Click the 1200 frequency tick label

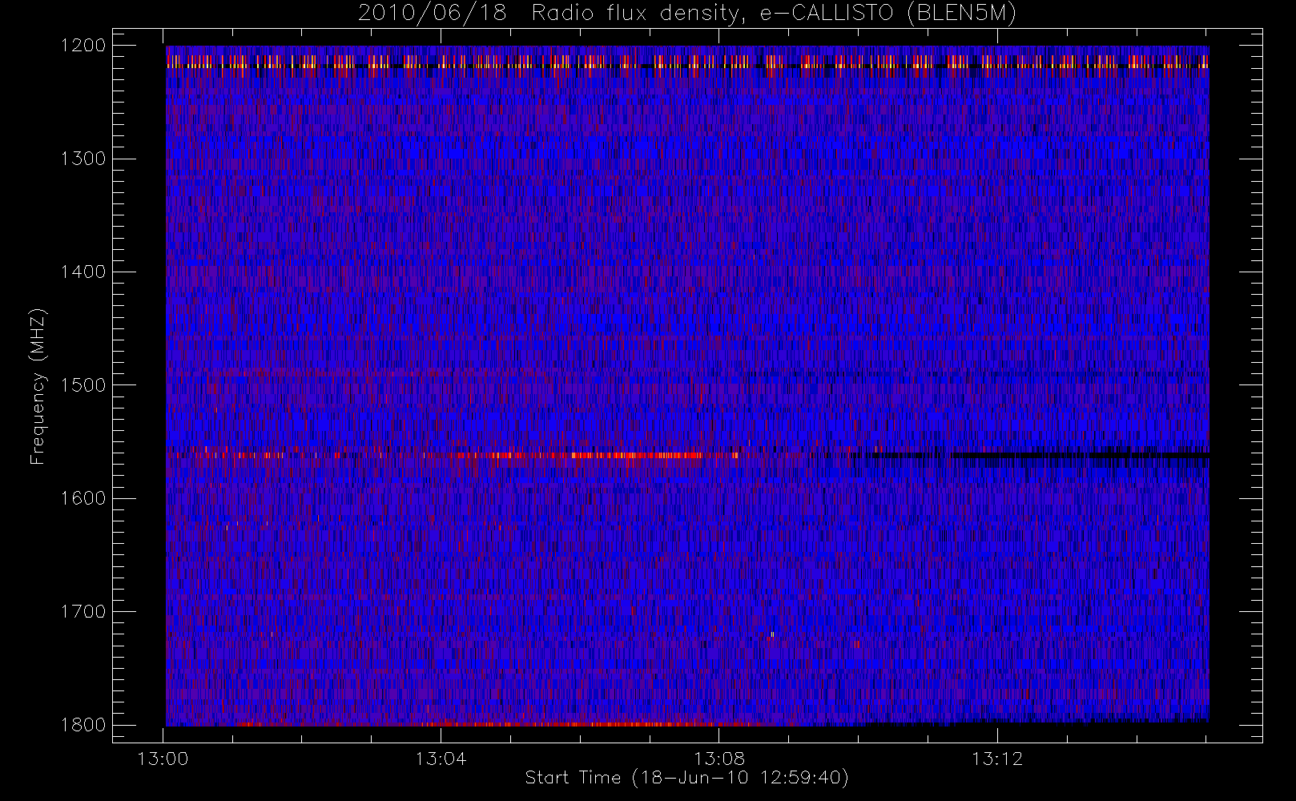click(83, 46)
